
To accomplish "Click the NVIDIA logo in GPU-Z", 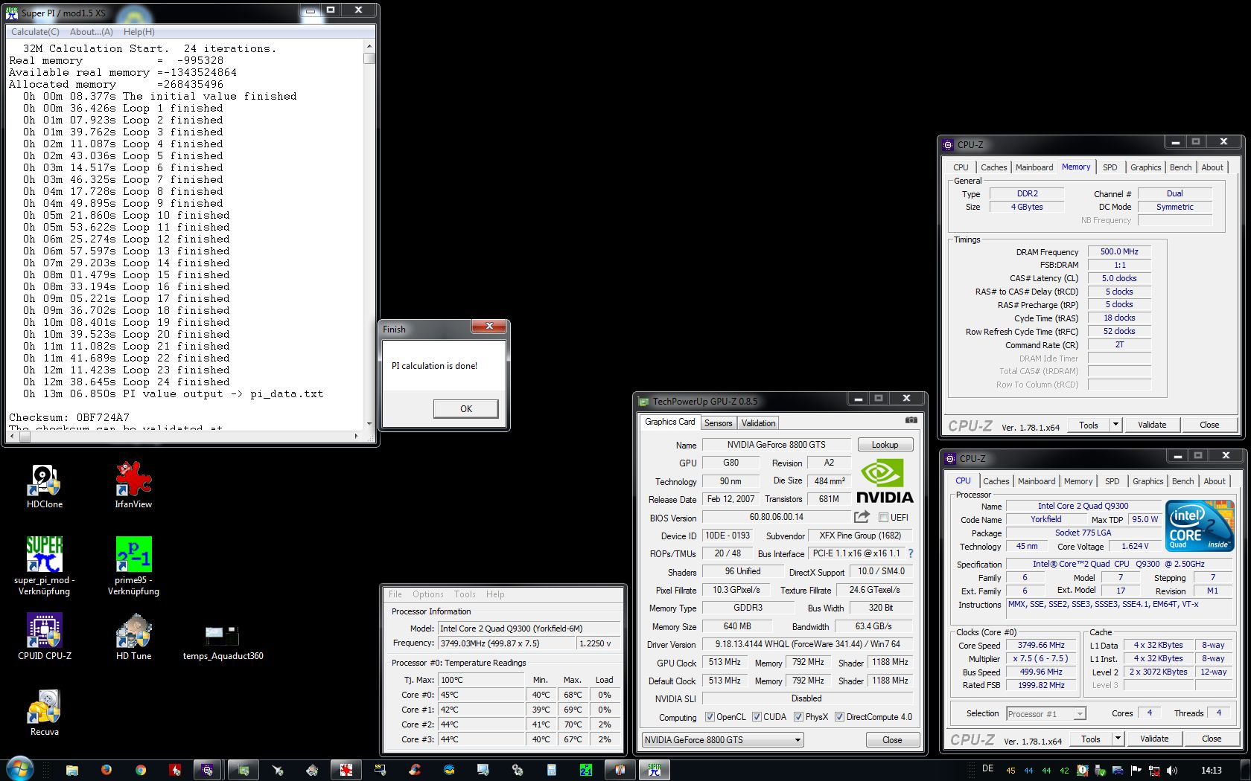I will (x=884, y=481).
